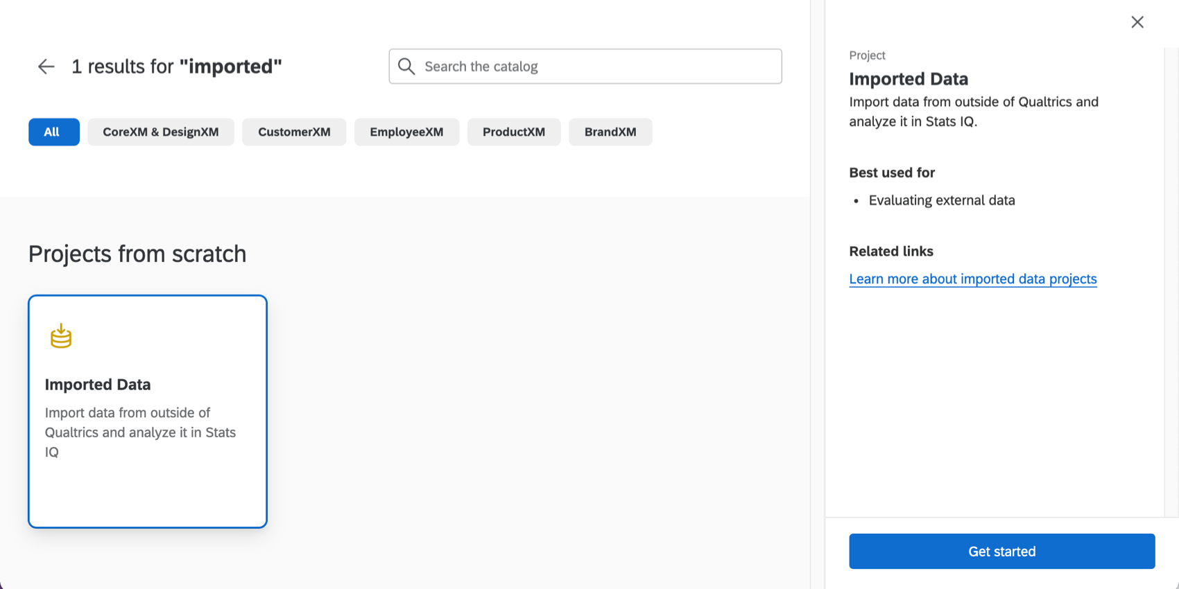
Task: Focus the Search the catalog field
Action: coord(585,67)
